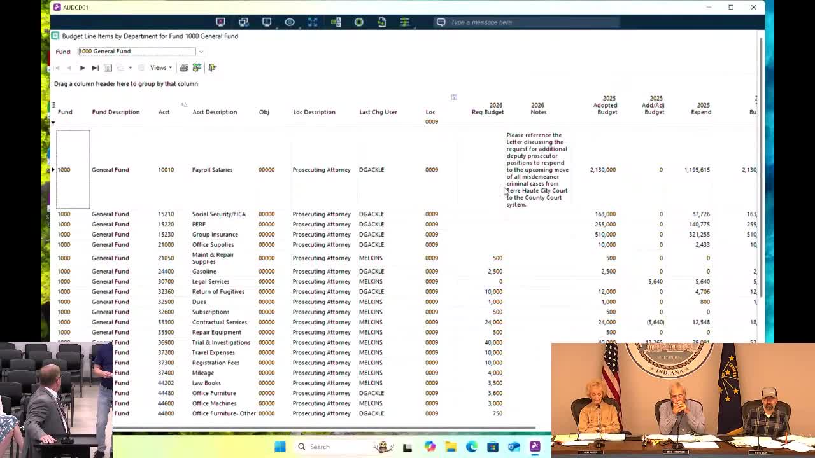Select the Contractual Services account description
Screen dimensions: 815x458
(219, 323)
